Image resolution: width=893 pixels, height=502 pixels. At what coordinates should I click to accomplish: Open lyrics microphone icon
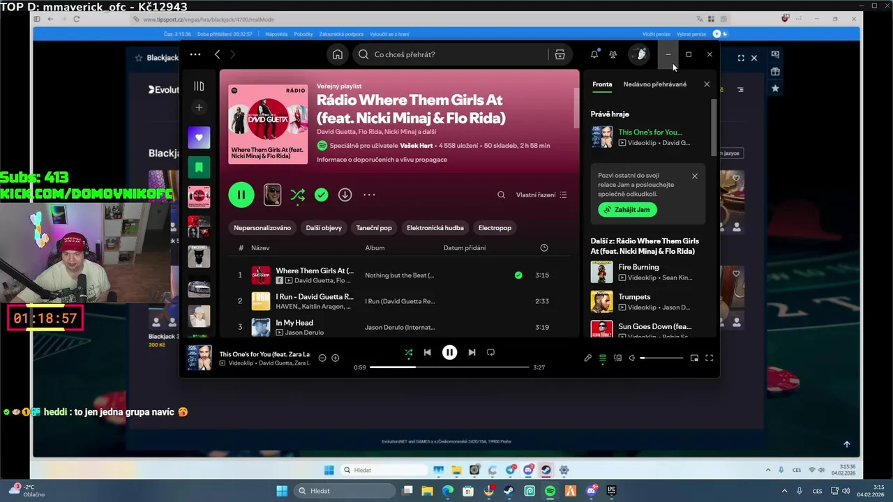pos(587,358)
